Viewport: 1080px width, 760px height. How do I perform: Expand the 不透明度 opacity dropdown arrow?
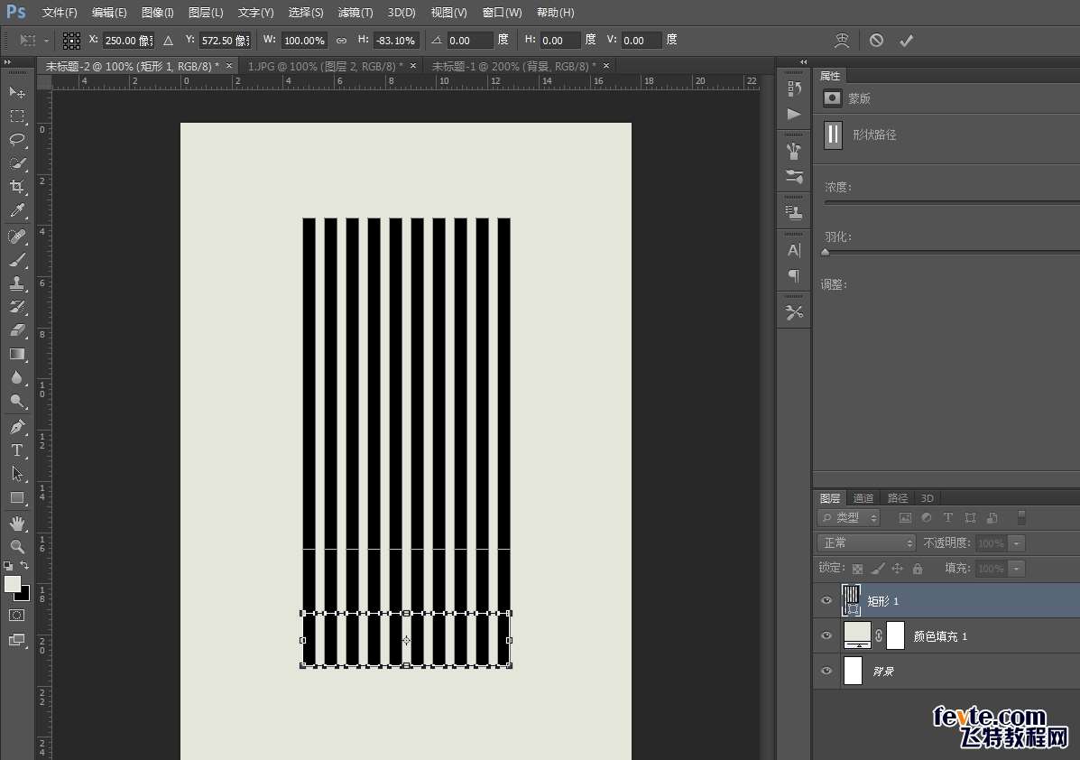(1017, 543)
